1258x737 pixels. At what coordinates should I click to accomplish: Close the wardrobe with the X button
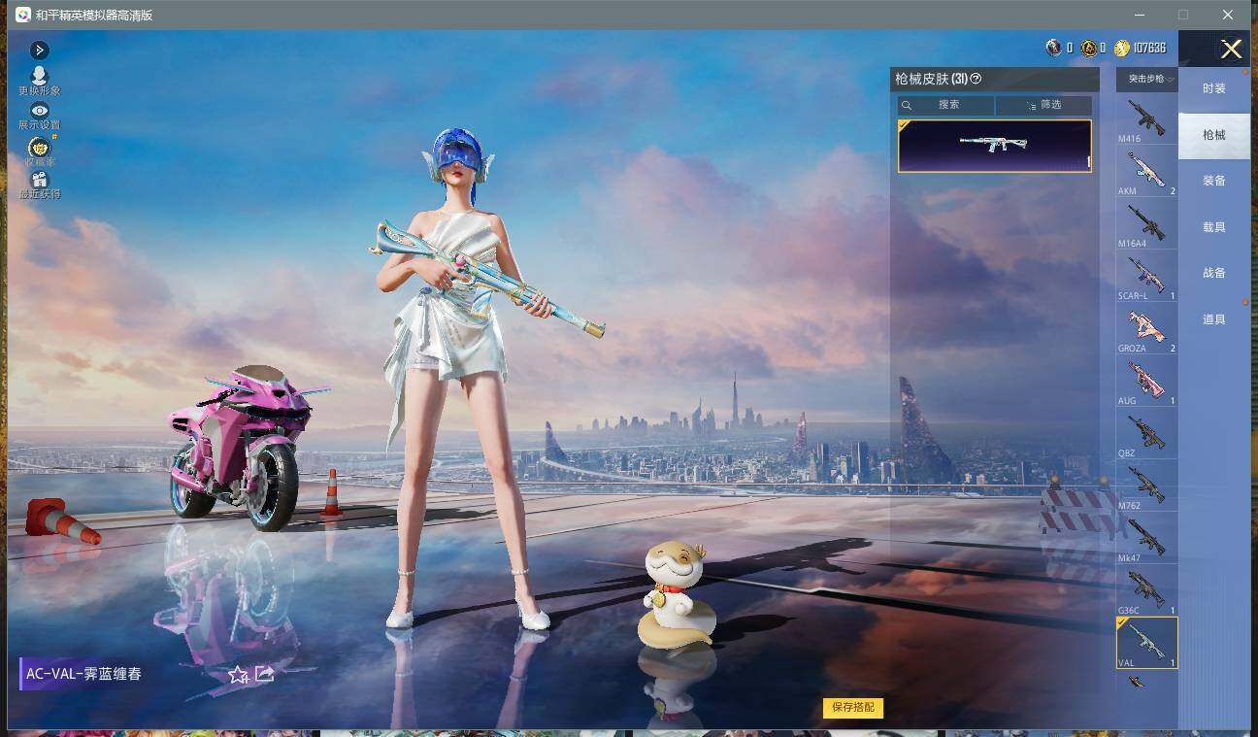coord(1231,50)
